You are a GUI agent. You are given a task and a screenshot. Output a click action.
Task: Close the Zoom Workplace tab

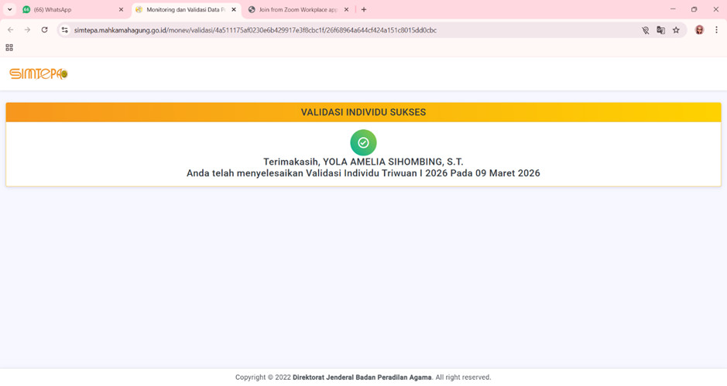pyautogui.click(x=346, y=9)
